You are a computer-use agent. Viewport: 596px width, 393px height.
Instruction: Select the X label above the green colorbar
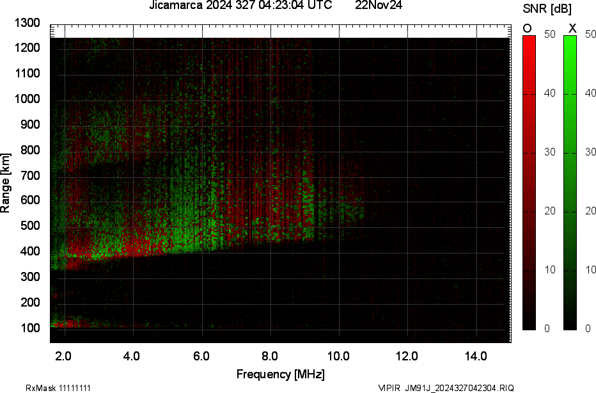pos(572,28)
